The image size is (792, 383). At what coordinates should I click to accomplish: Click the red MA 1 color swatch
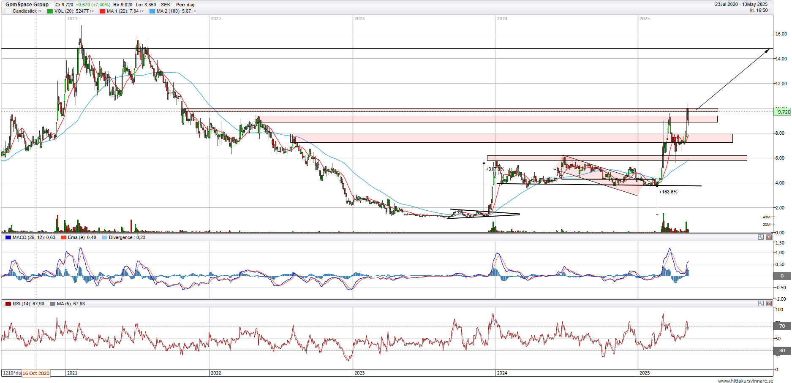coord(102,11)
